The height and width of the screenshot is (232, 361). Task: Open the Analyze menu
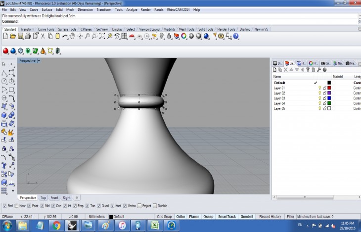pyautogui.click(x=132, y=9)
